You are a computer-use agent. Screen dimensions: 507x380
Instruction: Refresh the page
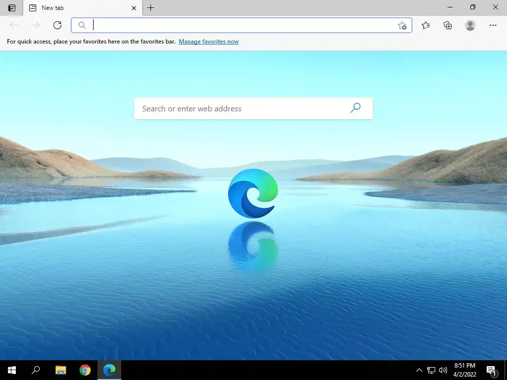57,25
